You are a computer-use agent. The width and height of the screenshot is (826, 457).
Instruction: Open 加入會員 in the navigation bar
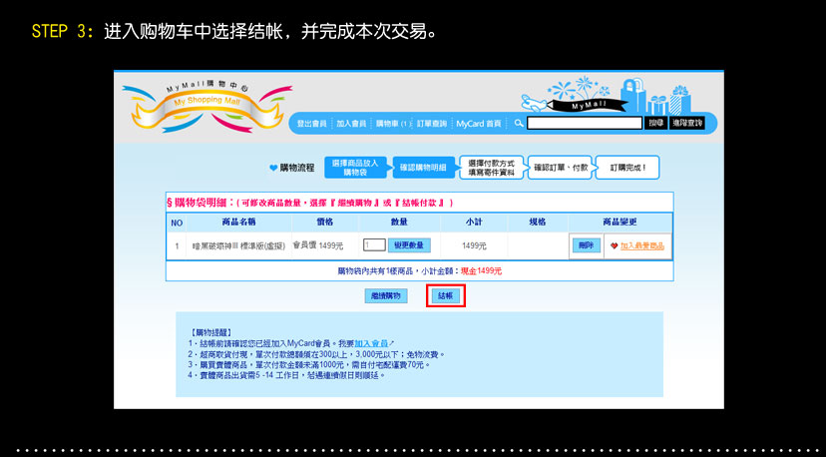[350, 124]
